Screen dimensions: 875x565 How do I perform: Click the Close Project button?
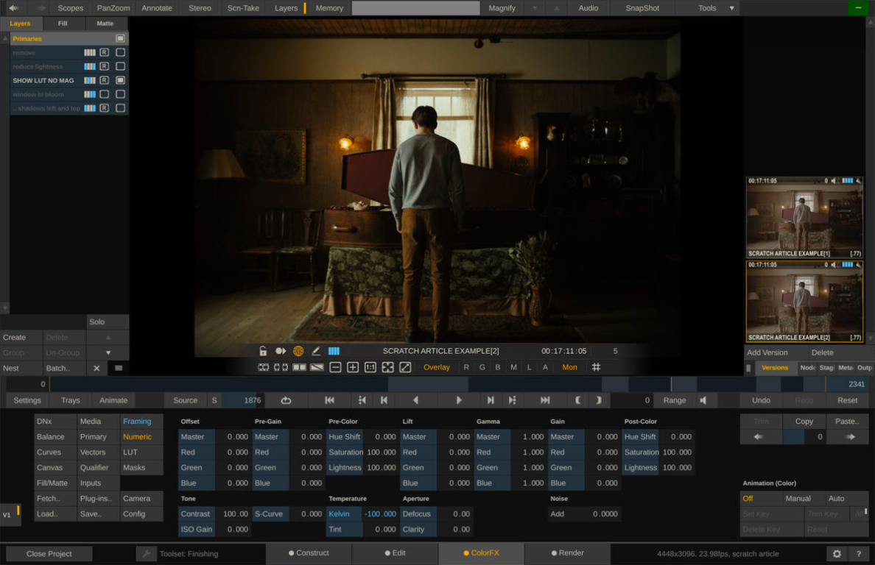coord(49,554)
